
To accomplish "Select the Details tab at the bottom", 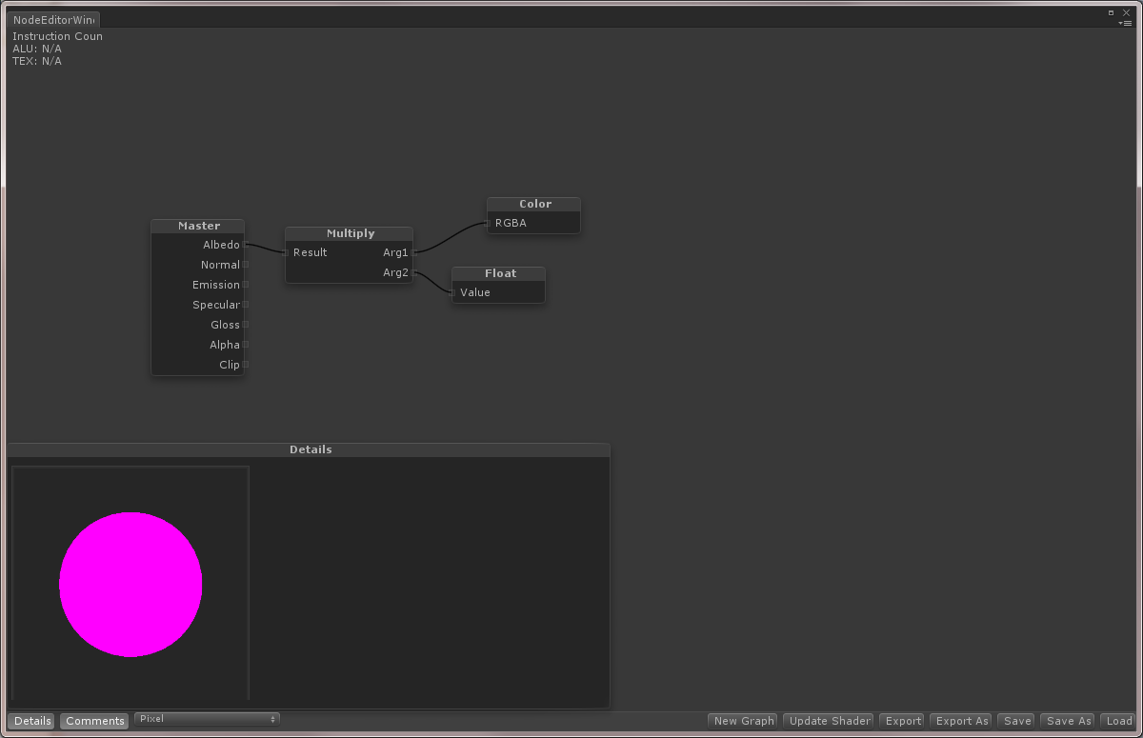I will [x=31, y=721].
